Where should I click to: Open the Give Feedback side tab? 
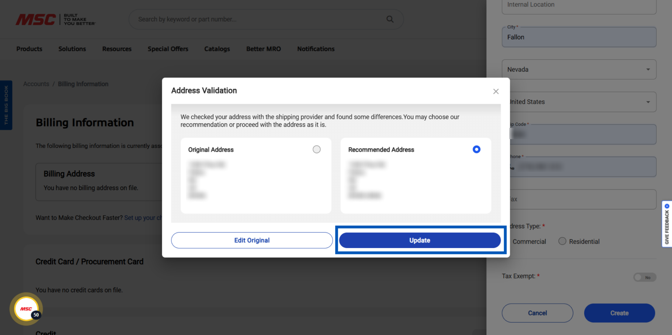pos(667,224)
